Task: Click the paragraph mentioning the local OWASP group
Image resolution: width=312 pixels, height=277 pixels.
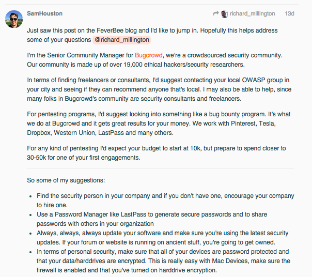Action: pyautogui.click(x=159, y=89)
